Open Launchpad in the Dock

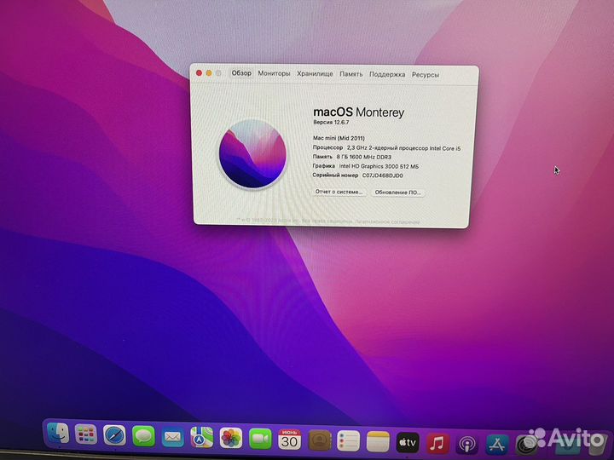[86, 434]
